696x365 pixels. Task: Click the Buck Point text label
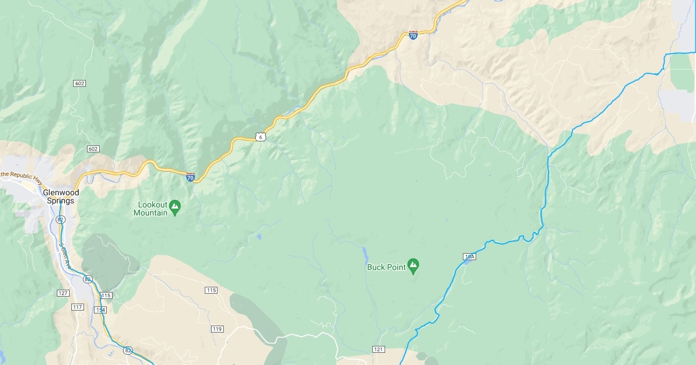point(386,268)
